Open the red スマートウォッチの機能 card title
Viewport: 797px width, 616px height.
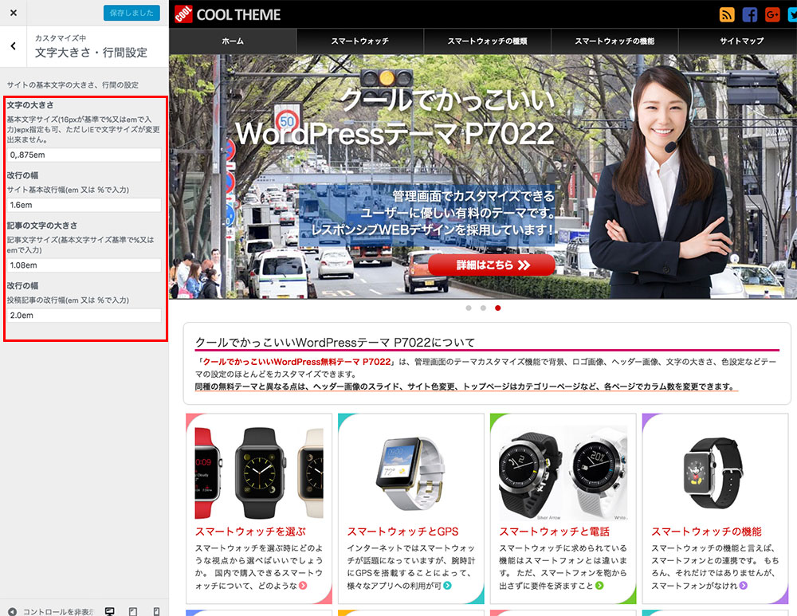point(706,532)
